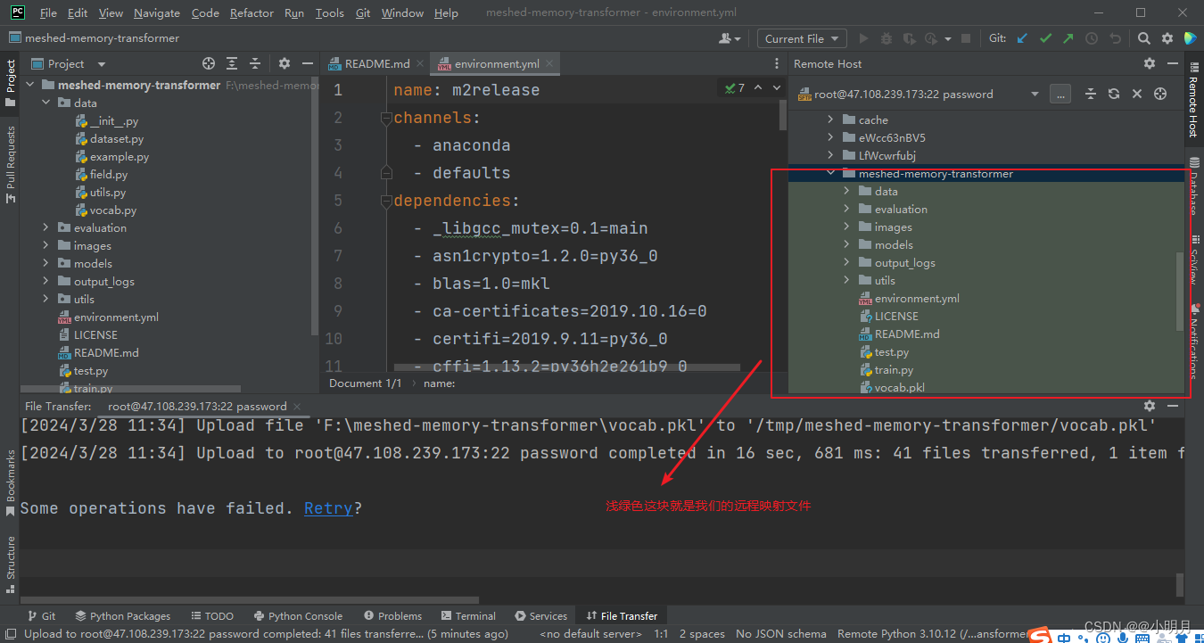Open Remote Host panel gear settings
The width and height of the screenshot is (1204, 643).
[1150, 63]
